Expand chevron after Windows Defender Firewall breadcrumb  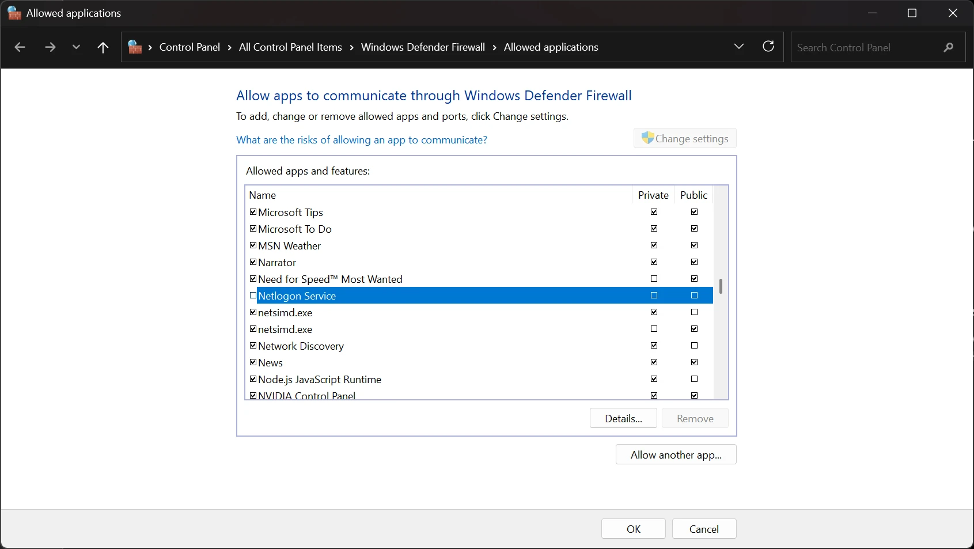tap(494, 47)
